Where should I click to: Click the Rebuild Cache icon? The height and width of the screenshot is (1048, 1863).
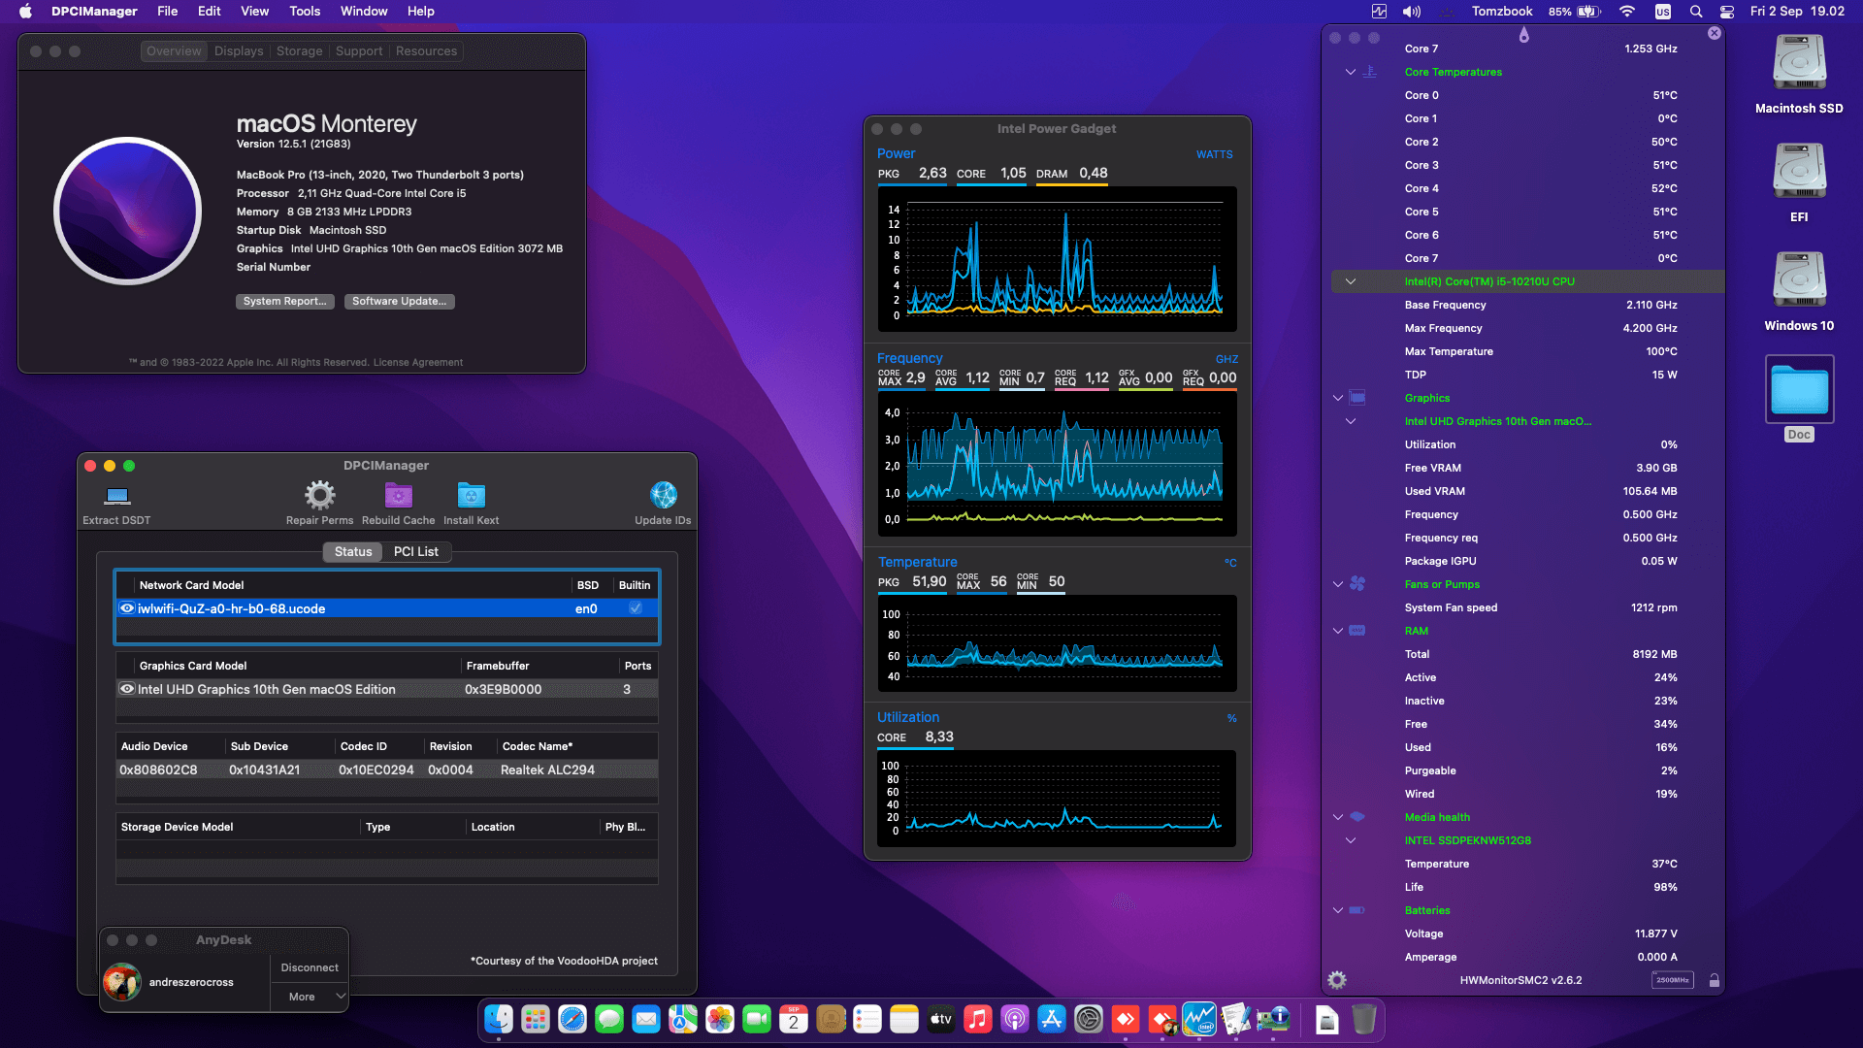coord(398,496)
